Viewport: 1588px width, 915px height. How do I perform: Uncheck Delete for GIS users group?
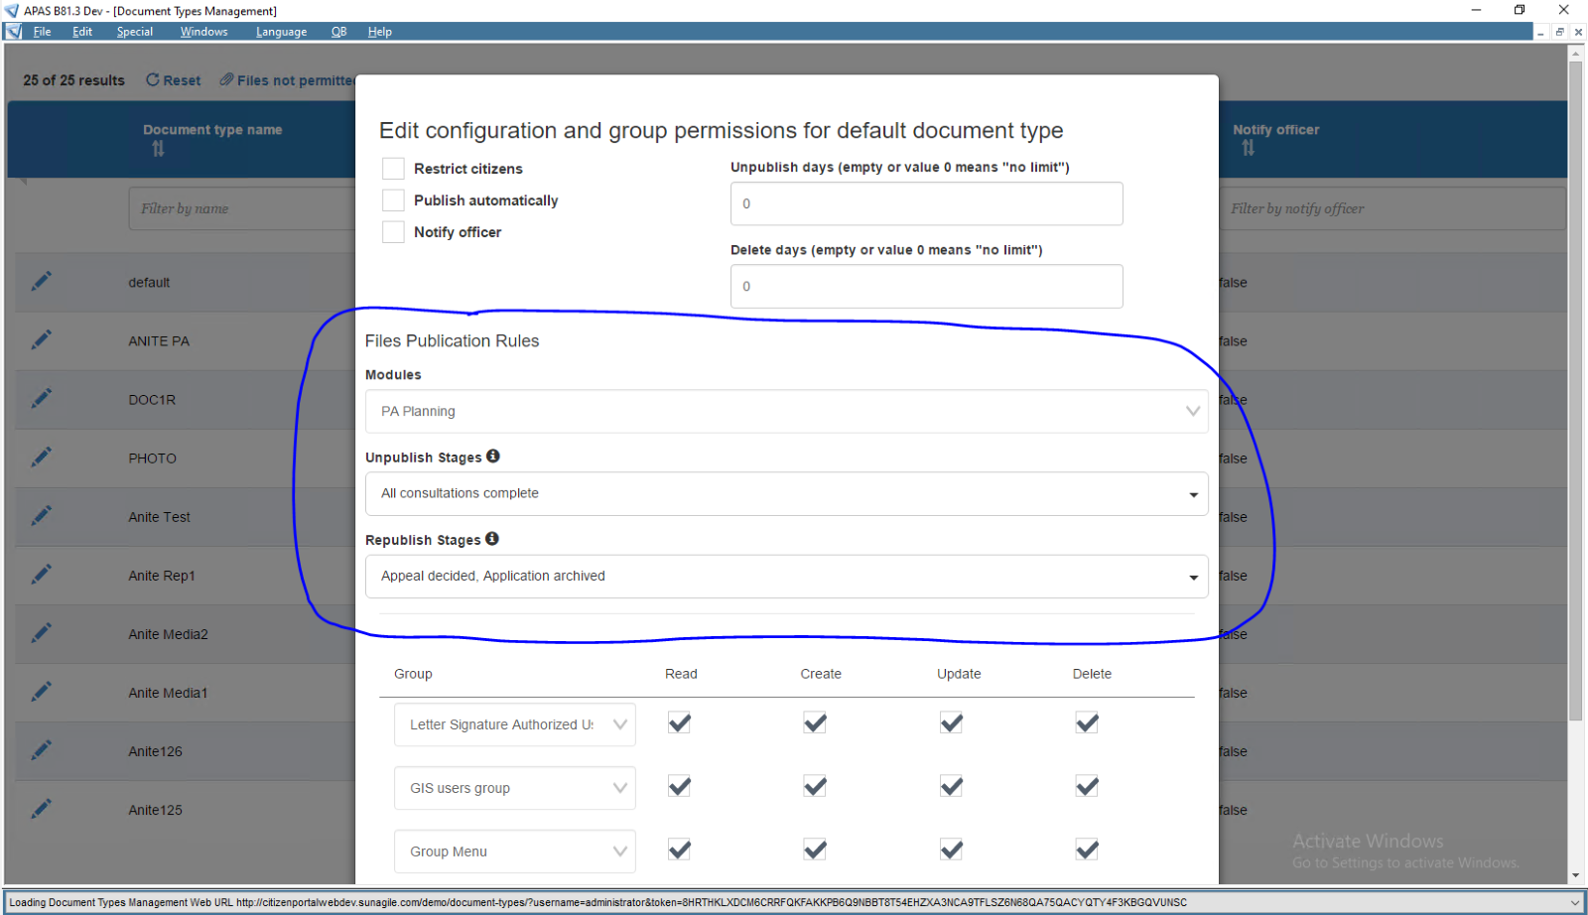(x=1087, y=787)
